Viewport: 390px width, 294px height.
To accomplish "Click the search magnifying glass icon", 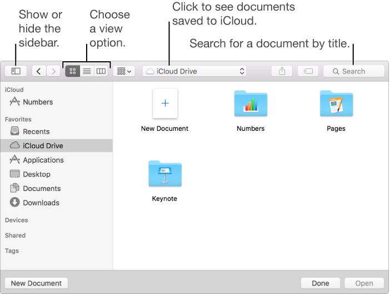I will pyautogui.click(x=336, y=72).
